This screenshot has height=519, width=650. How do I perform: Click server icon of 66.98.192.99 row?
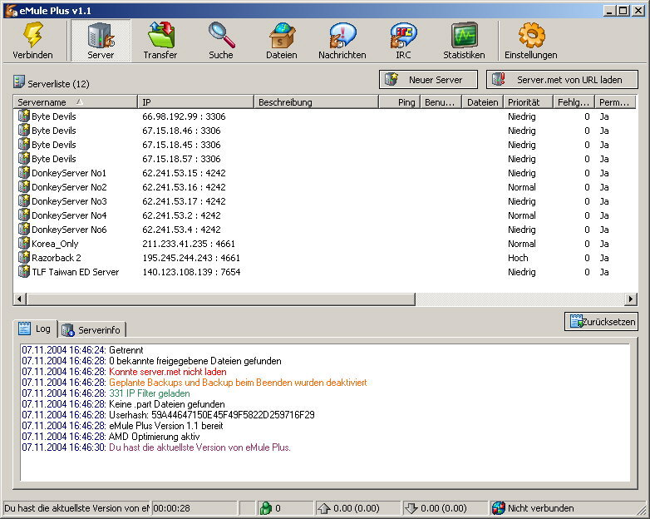[23, 116]
